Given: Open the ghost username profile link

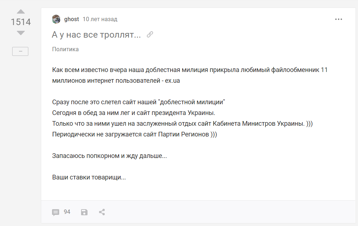Looking at the screenshot, I should [x=71, y=19].
